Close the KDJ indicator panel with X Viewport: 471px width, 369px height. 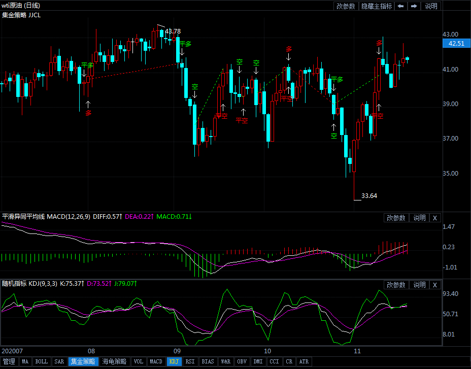[434, 285]
